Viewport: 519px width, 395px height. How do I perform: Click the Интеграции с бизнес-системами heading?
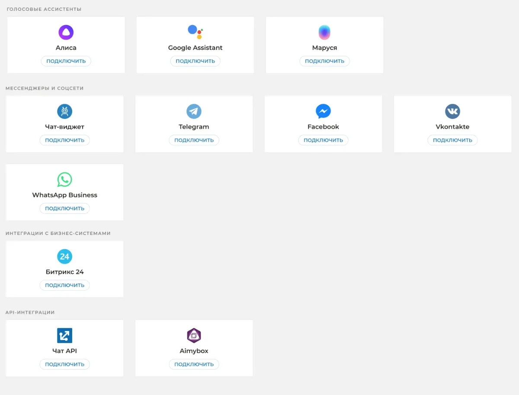tap(58, 233)
